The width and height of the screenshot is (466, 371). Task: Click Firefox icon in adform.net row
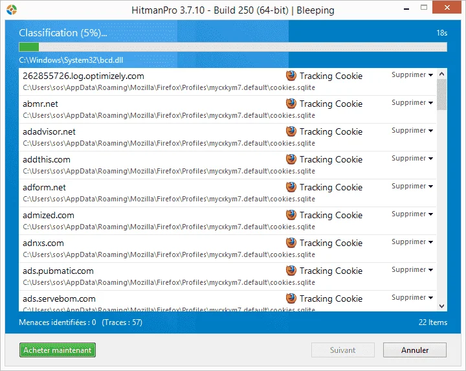click(x=291, y=187)
